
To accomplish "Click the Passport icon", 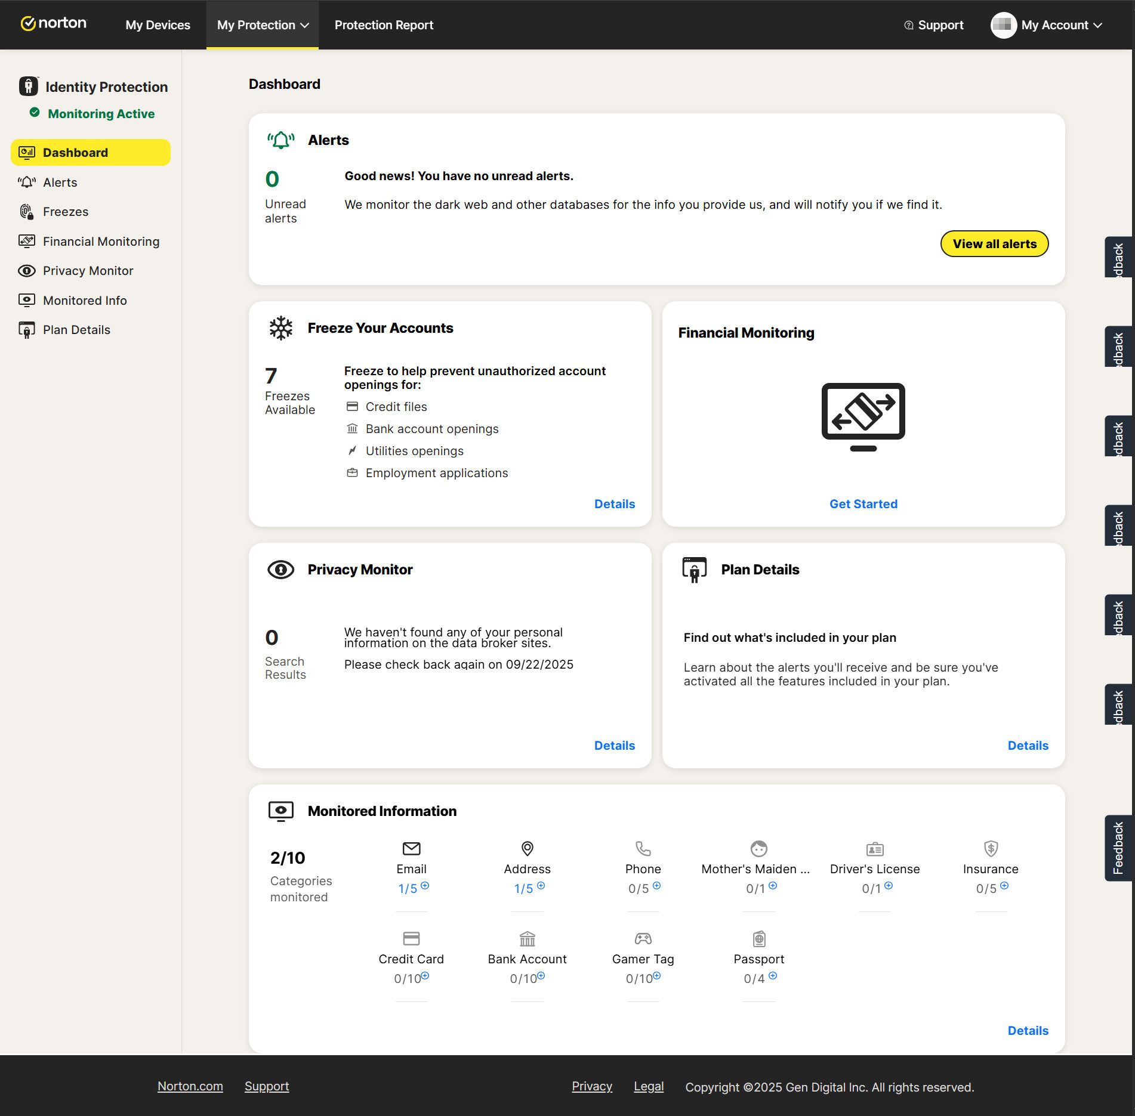I will pyautogui.click(x=758, y=939).
